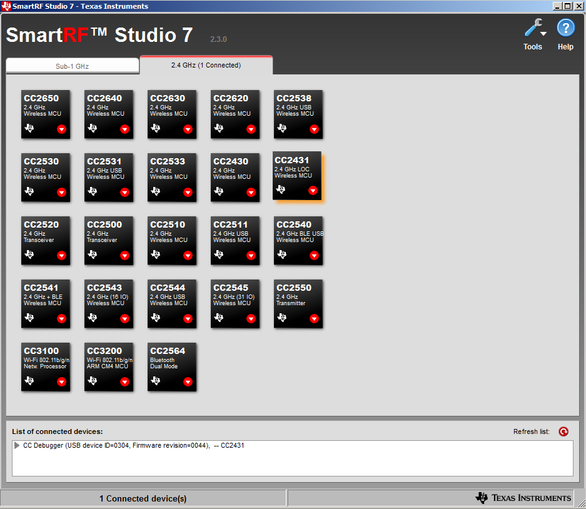Open the CC2620 red dropdown arrow

point(251,129)
